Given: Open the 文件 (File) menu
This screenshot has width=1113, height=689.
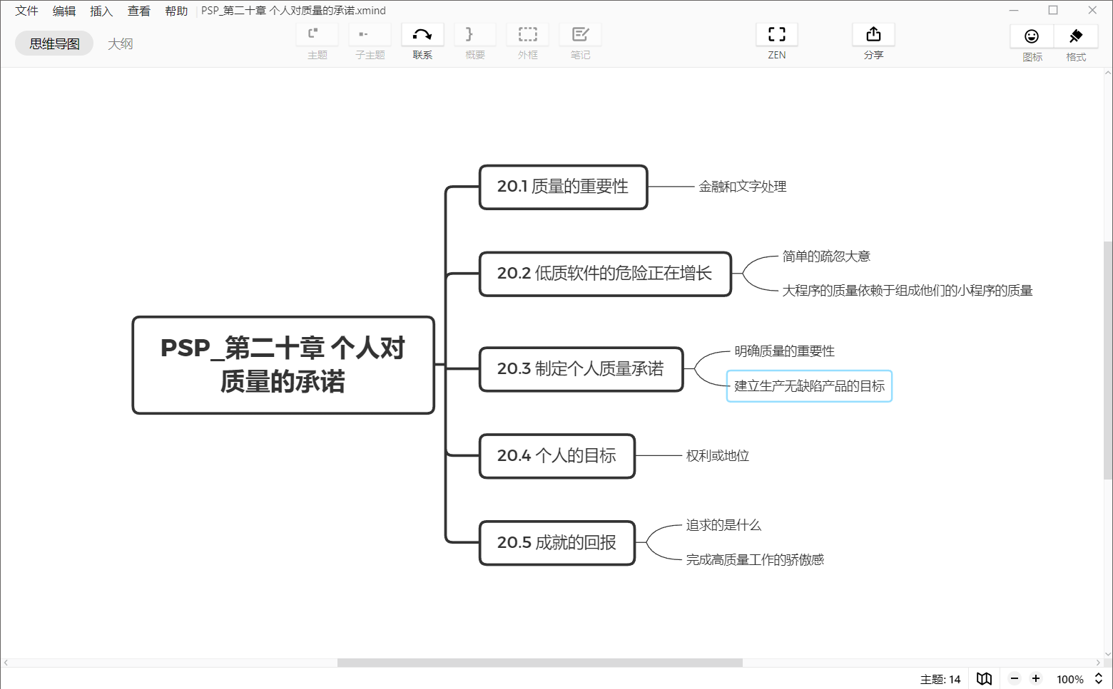Looking at the screenshot, I should (x=26, y=10).
